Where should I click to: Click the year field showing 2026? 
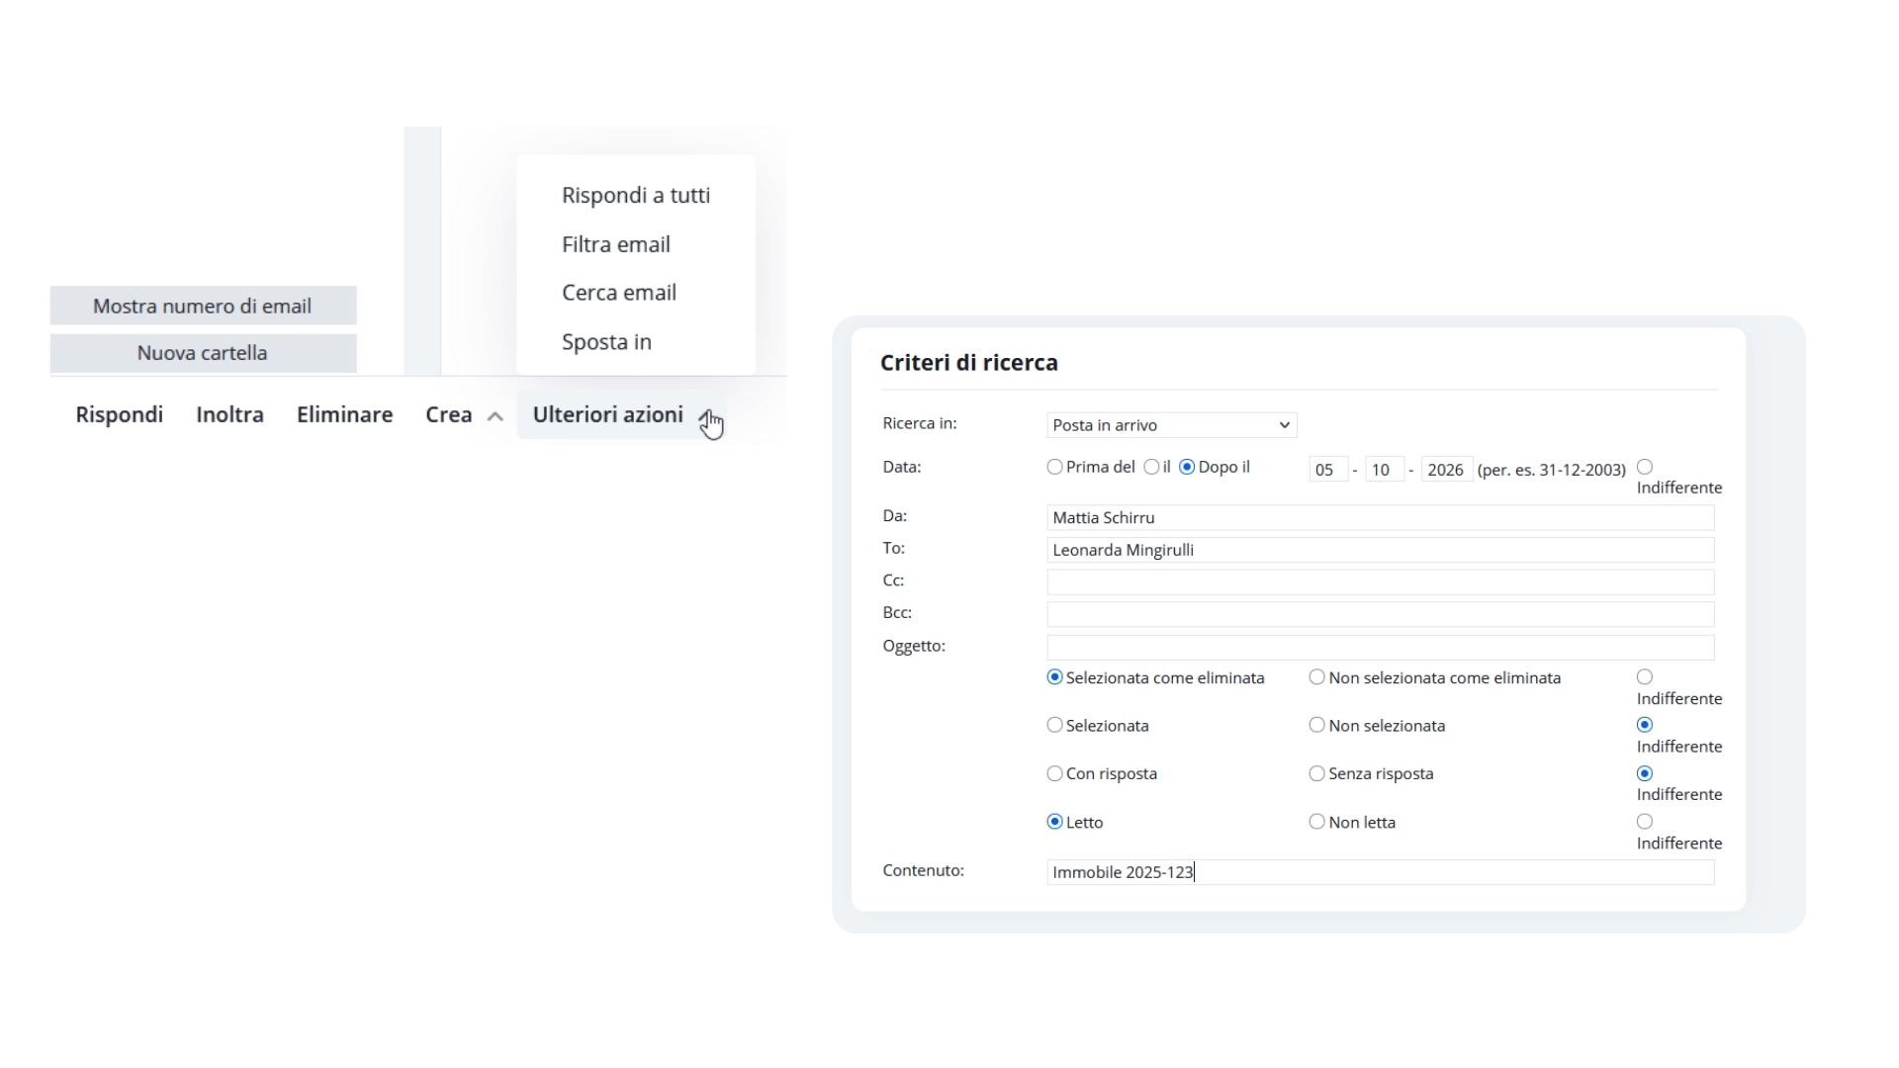pyautogui.click(x=1447, y=470)
